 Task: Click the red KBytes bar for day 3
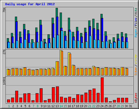pyautogui.click(x=17, y=97)
